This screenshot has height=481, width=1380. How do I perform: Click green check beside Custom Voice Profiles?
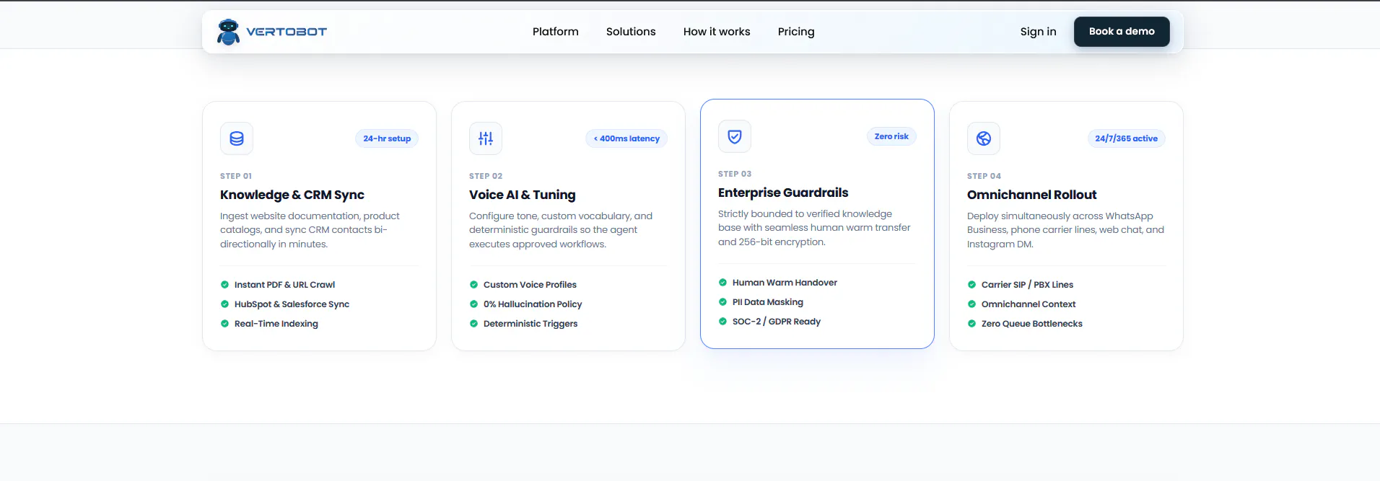pyautogui.click(x=473, y=285)
